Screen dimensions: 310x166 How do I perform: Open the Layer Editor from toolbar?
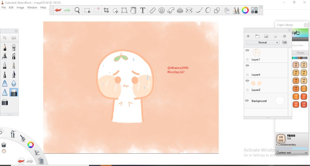[227, 10]
